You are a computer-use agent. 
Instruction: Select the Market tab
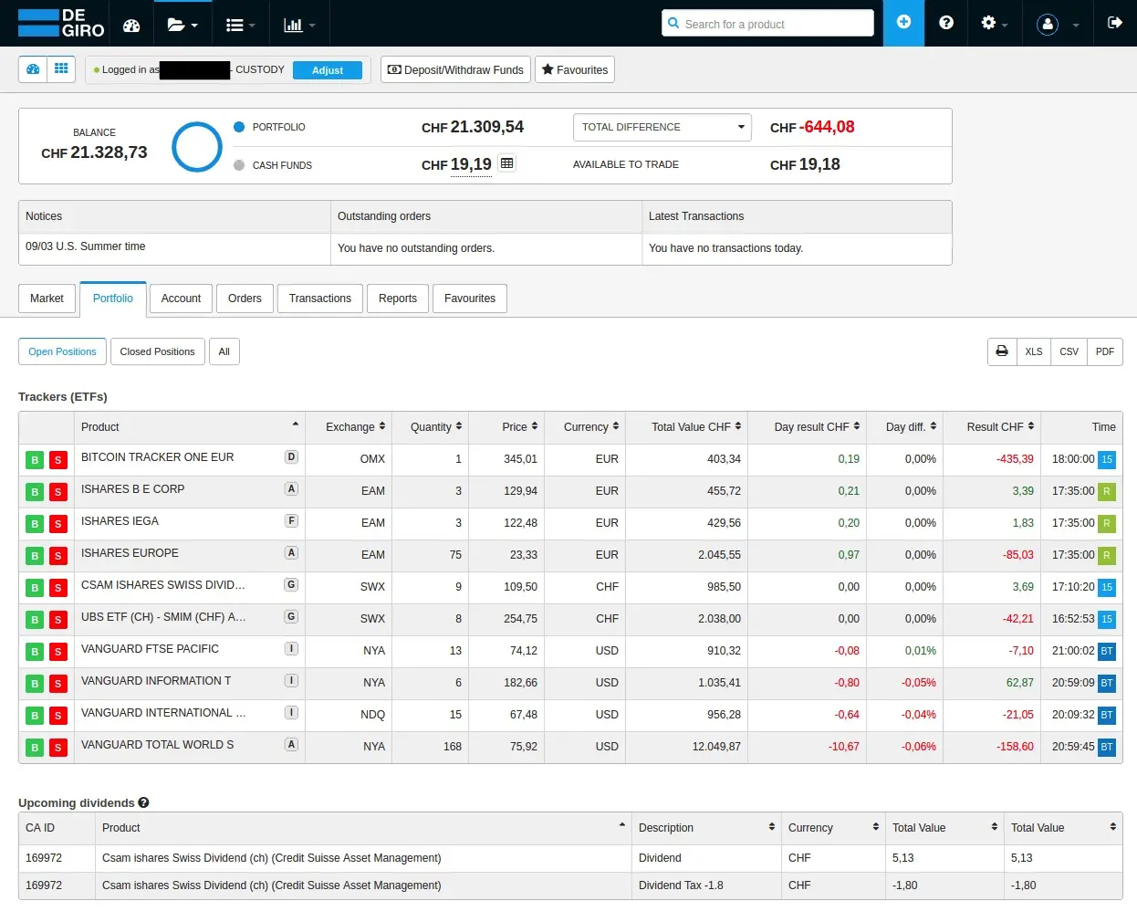(47, 299)
